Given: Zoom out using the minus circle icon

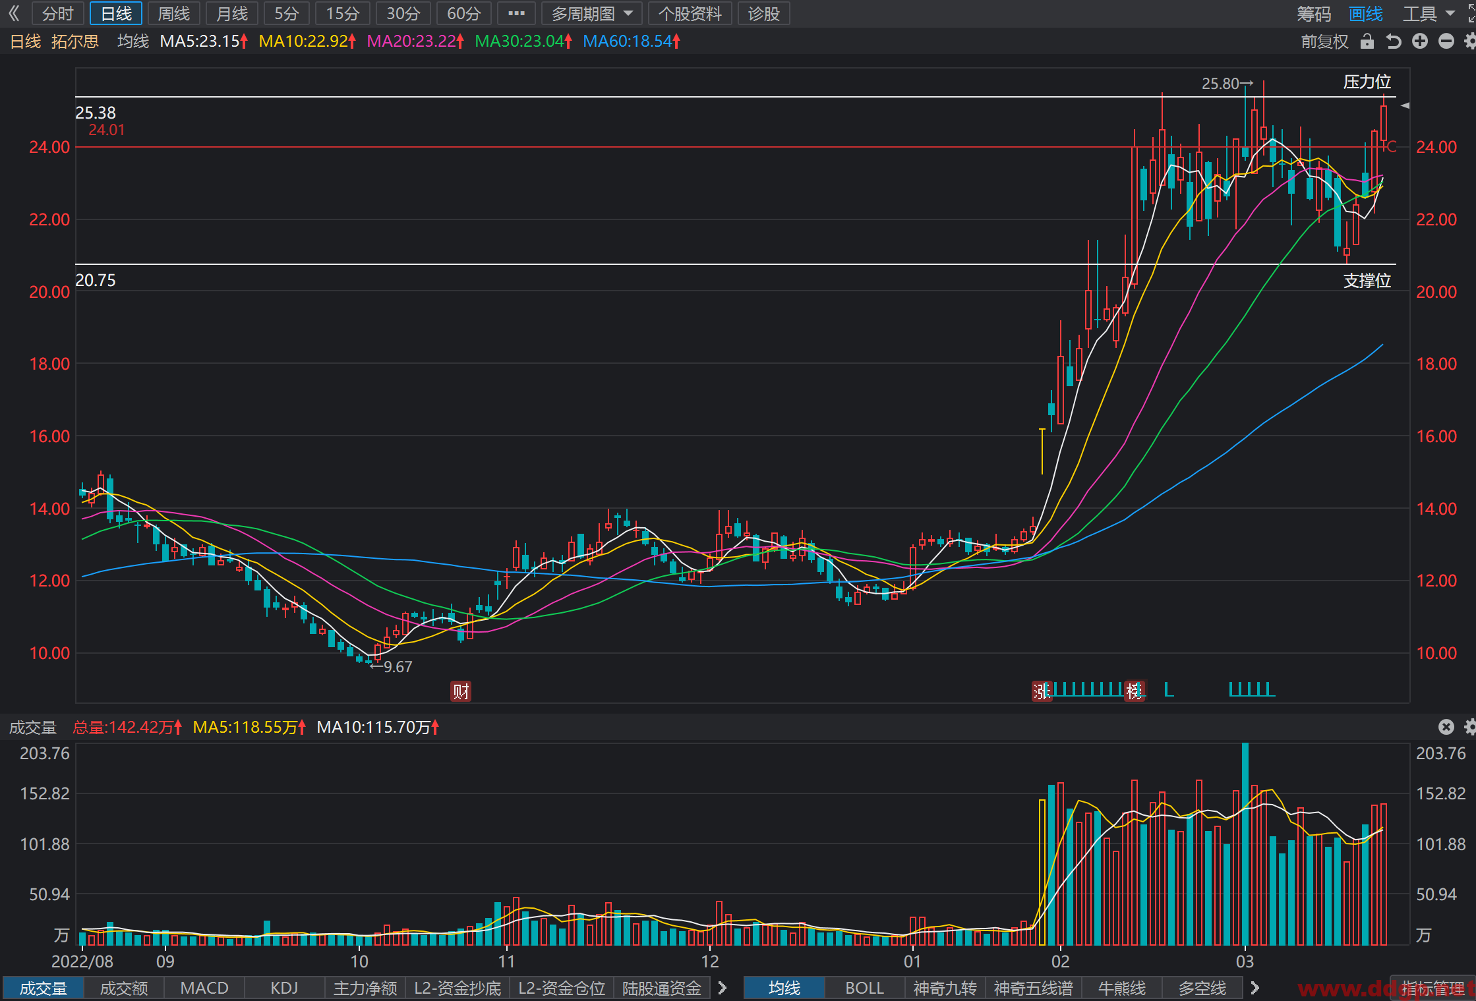Looking at the screenshot, I should pyautogui.click(x=1446, y=42).
